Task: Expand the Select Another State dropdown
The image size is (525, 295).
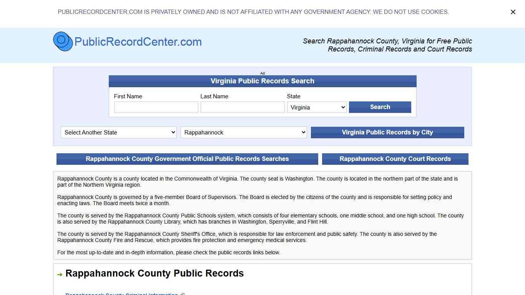Action: [118, 132]
